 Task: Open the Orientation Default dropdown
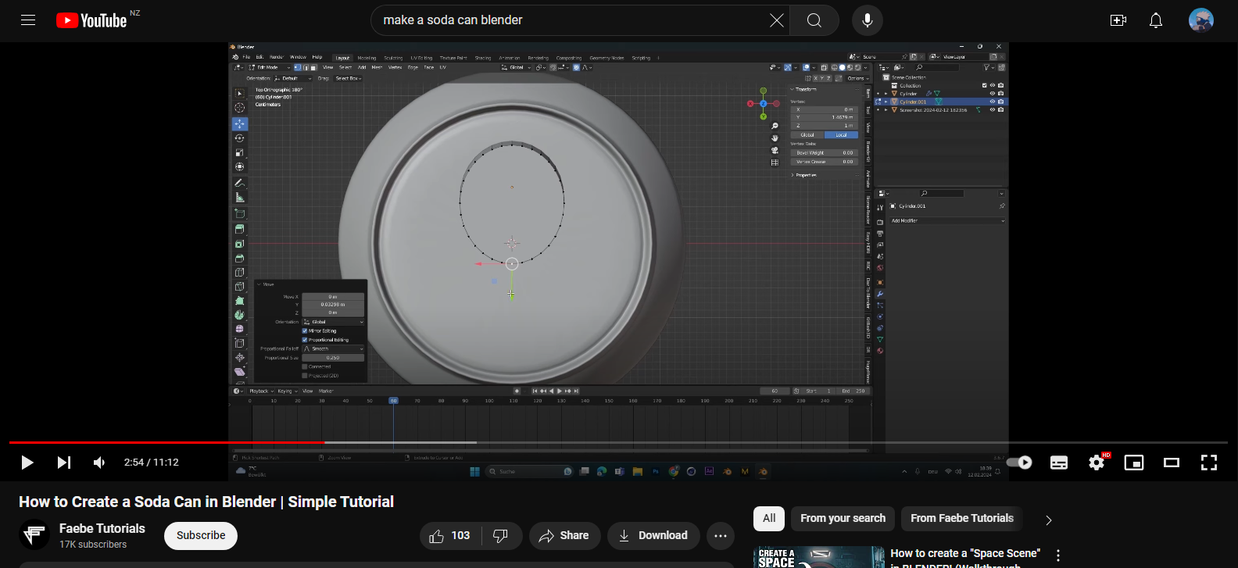point(294,78)
